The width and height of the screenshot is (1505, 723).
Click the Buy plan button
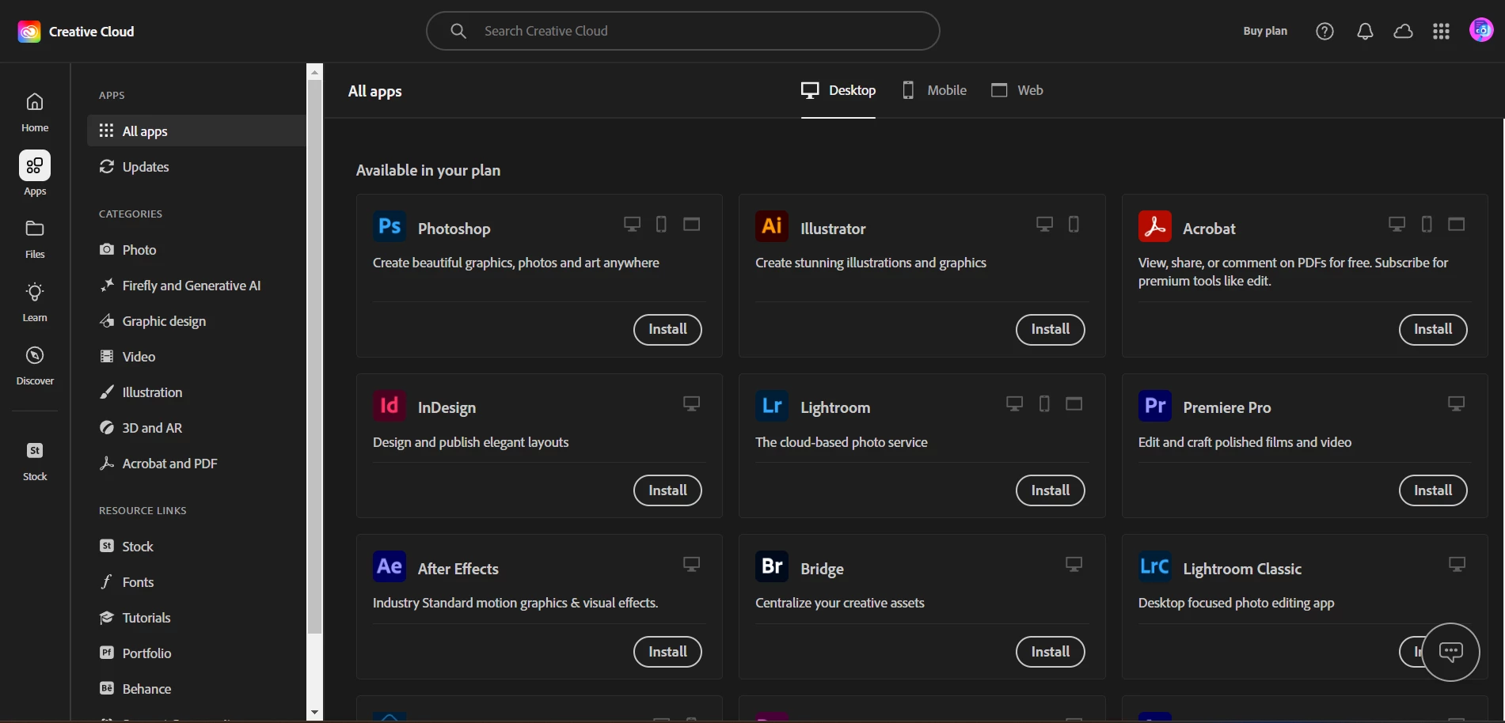[1265, 31]
